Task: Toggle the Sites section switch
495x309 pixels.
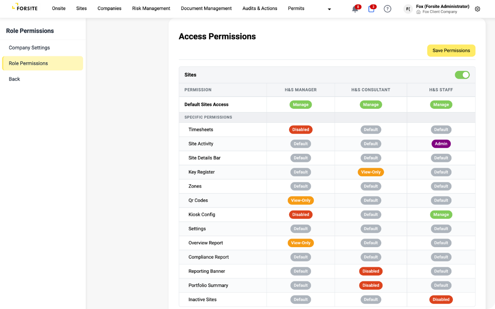Action: pos(462,75)
